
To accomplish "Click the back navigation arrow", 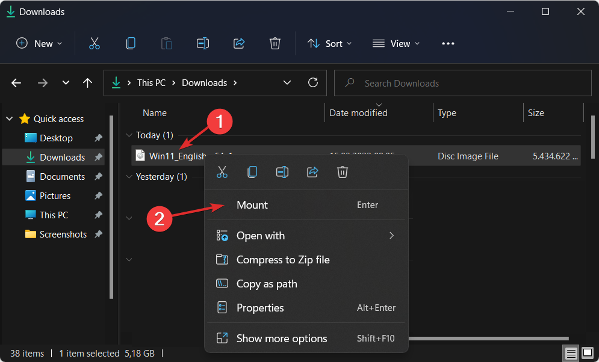I will [x=16, y=82].
